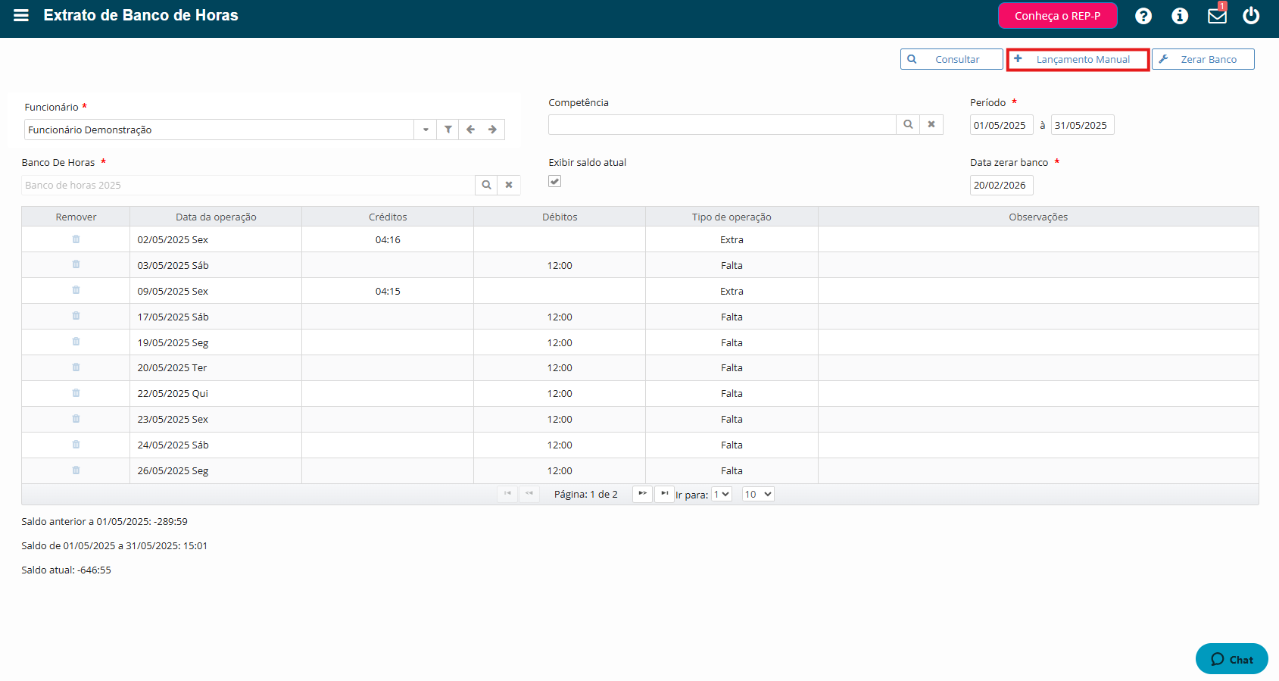Remove the 23/05/2025 Sex entry
The width and height of the screenshot is (1279, 681).
(76, 419)
